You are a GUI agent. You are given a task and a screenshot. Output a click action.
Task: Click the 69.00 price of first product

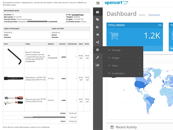[81, 57]
